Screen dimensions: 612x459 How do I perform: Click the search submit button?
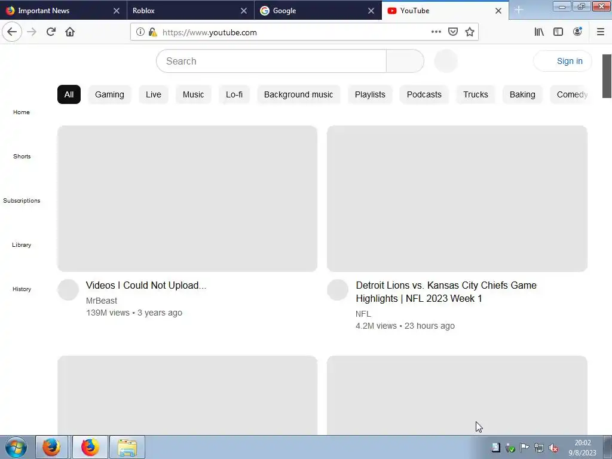(405, 61)
